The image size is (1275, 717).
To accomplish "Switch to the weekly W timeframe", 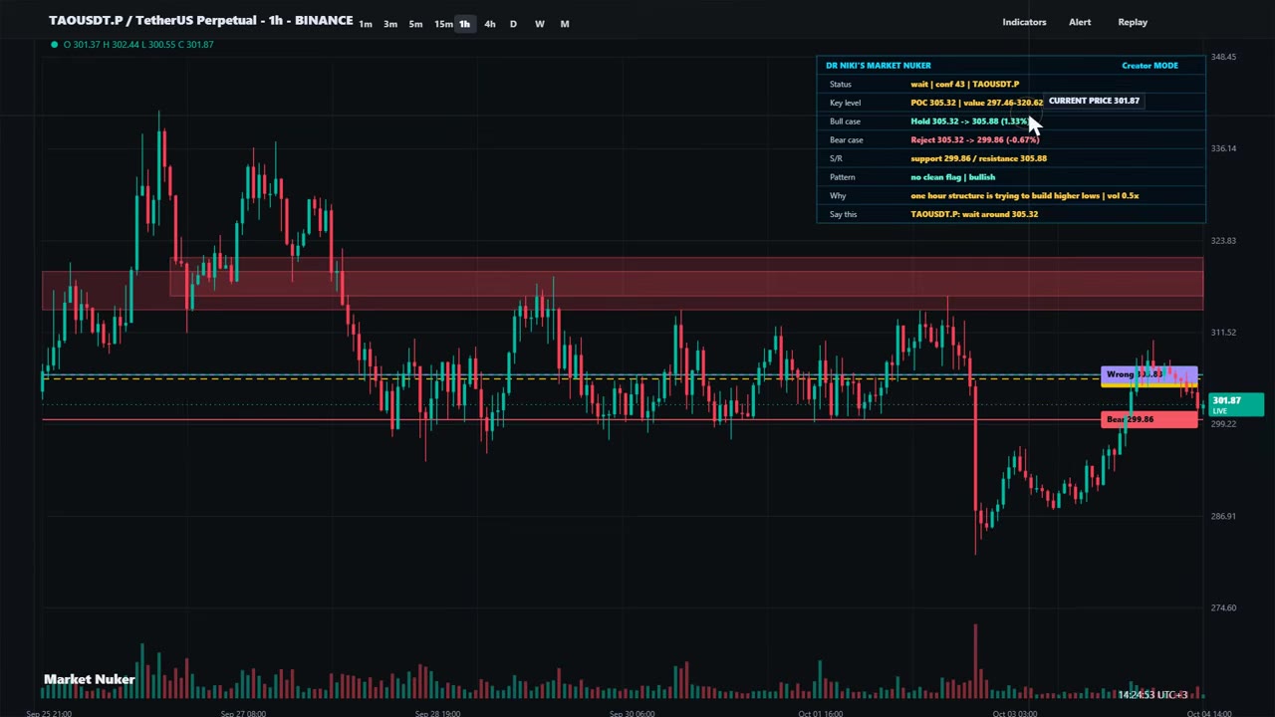I will [x=539, y=24].
